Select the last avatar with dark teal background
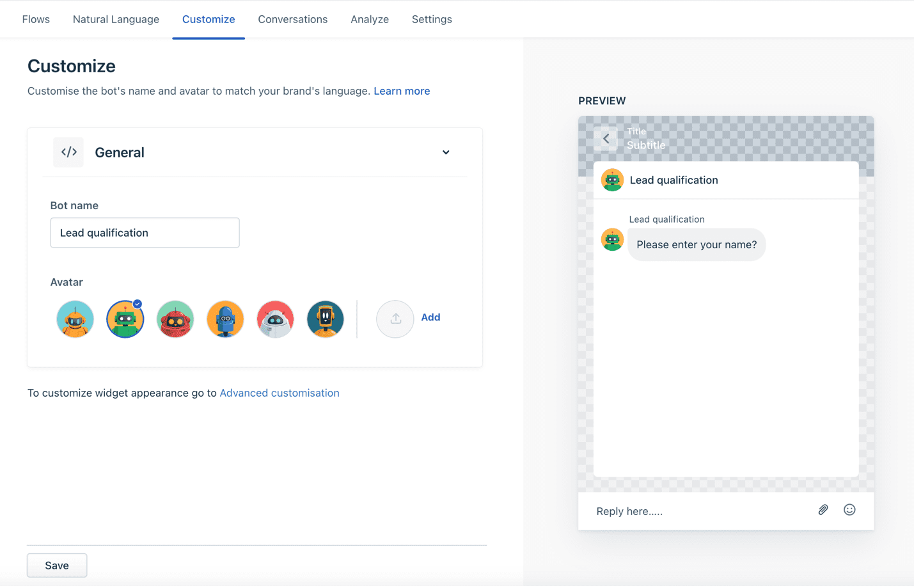Screen dimensions: 914x586 tap(325, 319)
